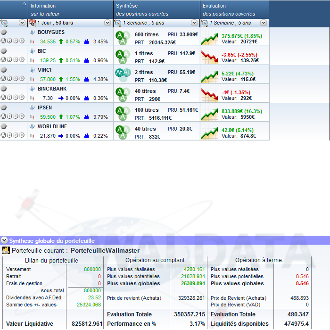Toggle the grey marker ball for BOUYGUES

[x=4, y=32]
